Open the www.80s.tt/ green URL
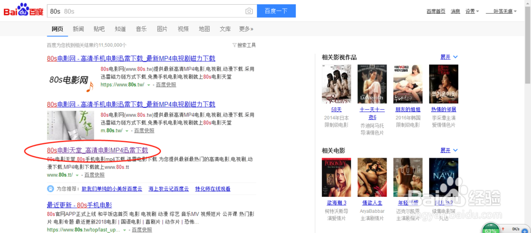This screenshot has width=531, height=233. [x=60, y=175]
